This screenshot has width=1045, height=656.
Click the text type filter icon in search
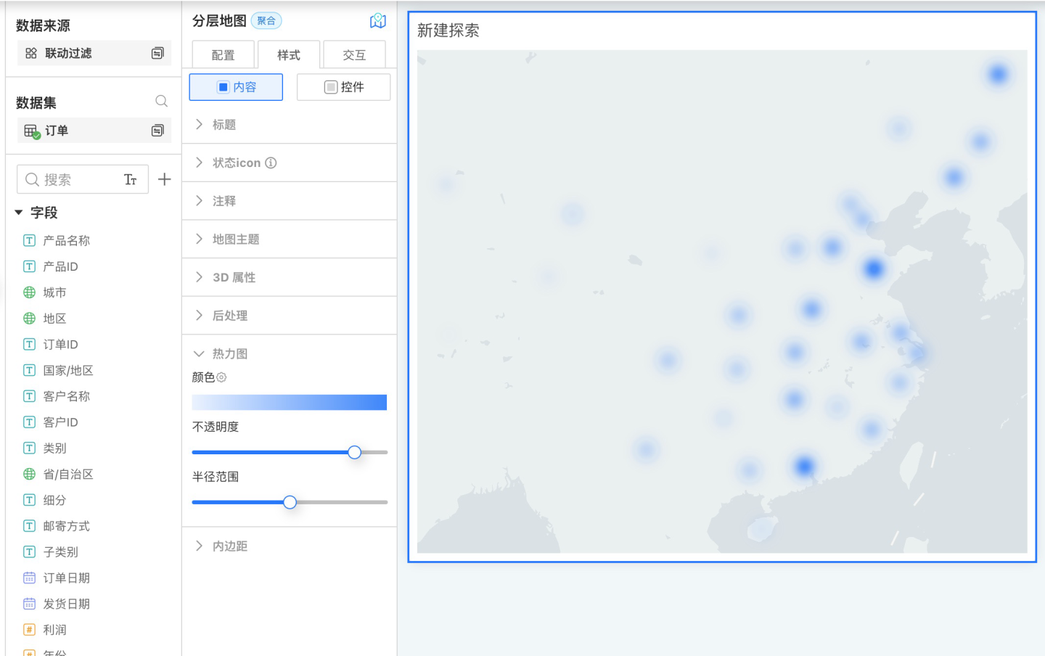[131, 180]
